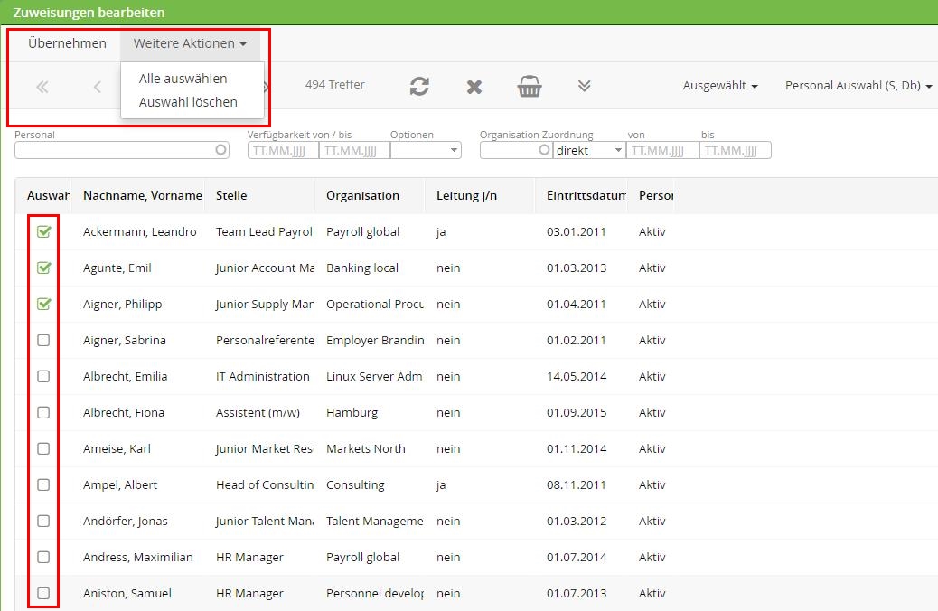Click the name Ackermann, Leandro
938x611 pixels.
(x=139, y=231)
